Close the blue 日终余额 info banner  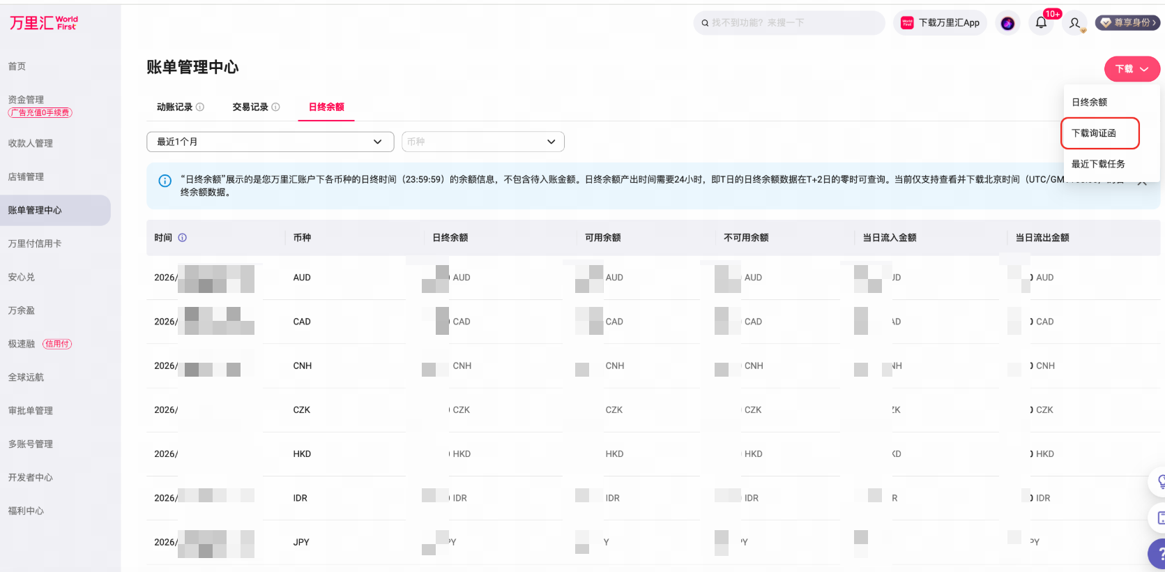point(1142,182)
